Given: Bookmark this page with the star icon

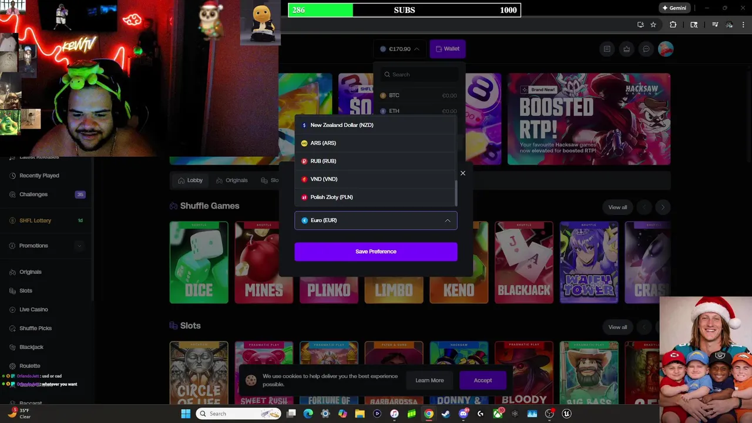Looking at the screenshot, I should pyautogui.click(x=653, y=25).
